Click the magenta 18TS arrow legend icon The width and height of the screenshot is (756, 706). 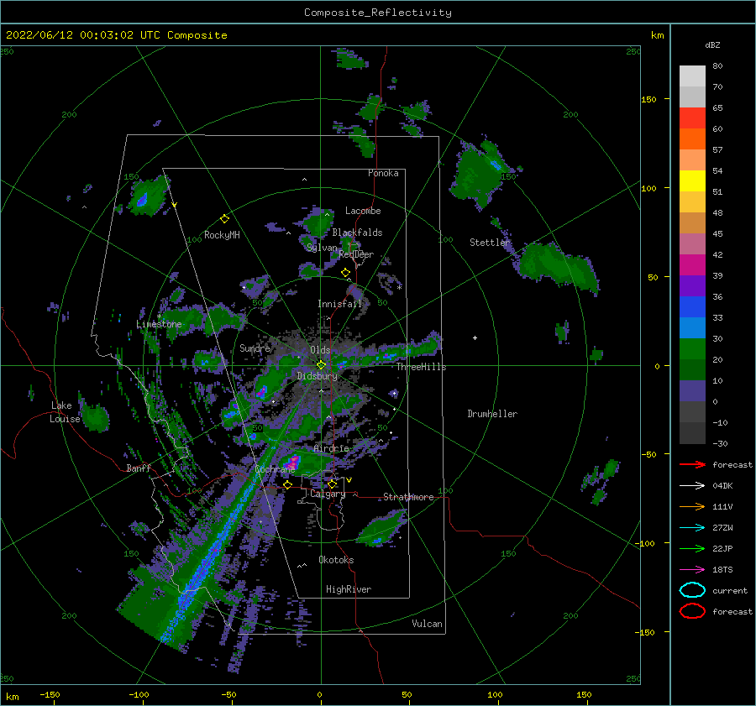[692, 570]
